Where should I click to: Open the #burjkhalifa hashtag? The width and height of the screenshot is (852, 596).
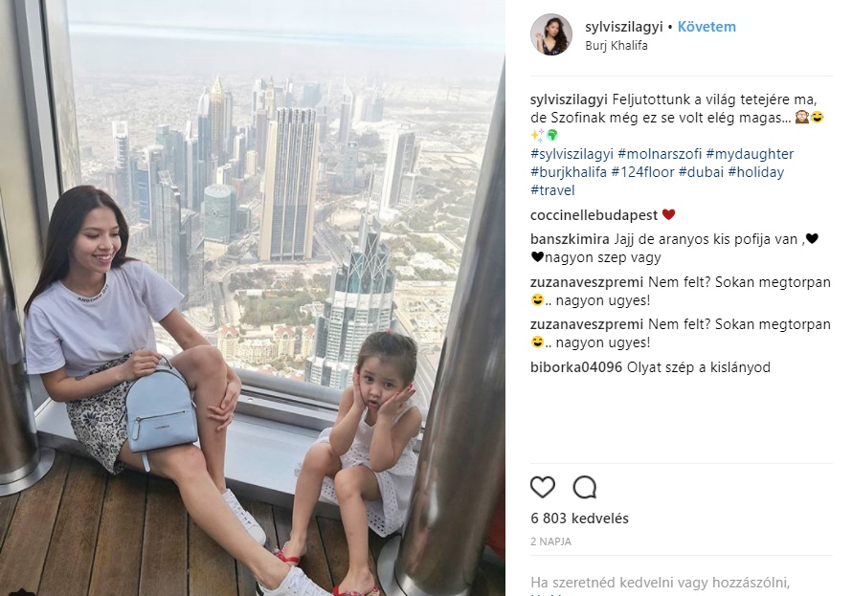(x=569, y=172)
